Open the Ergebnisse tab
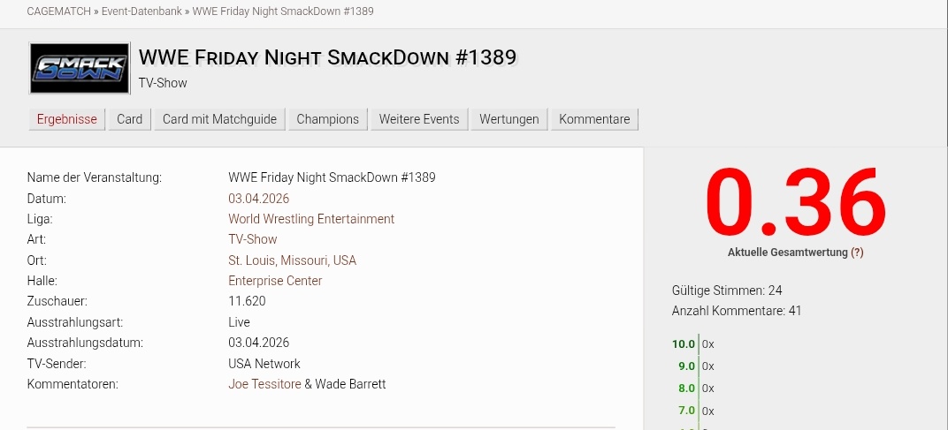Screen dimensions: 948x430 click(66, 119)
